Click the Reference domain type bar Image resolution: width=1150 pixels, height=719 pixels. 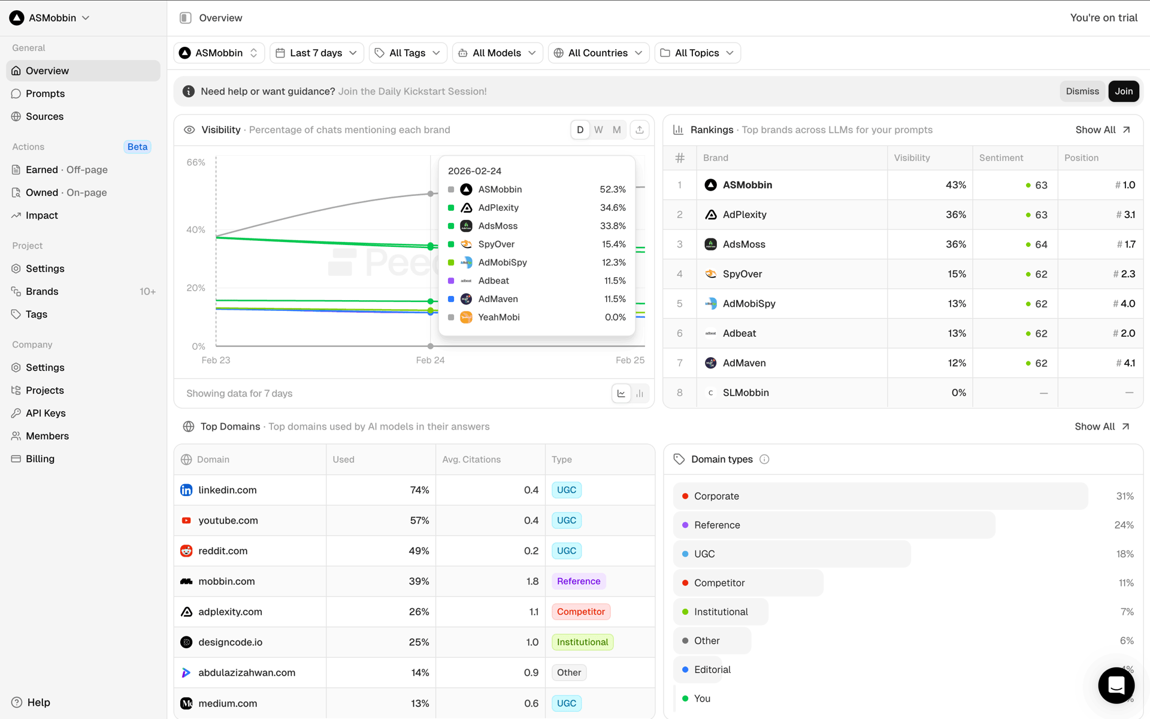pyautogui.click(x=834, y=525)
